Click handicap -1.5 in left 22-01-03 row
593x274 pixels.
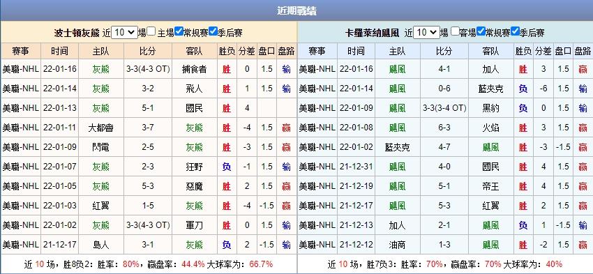point(267,206)
